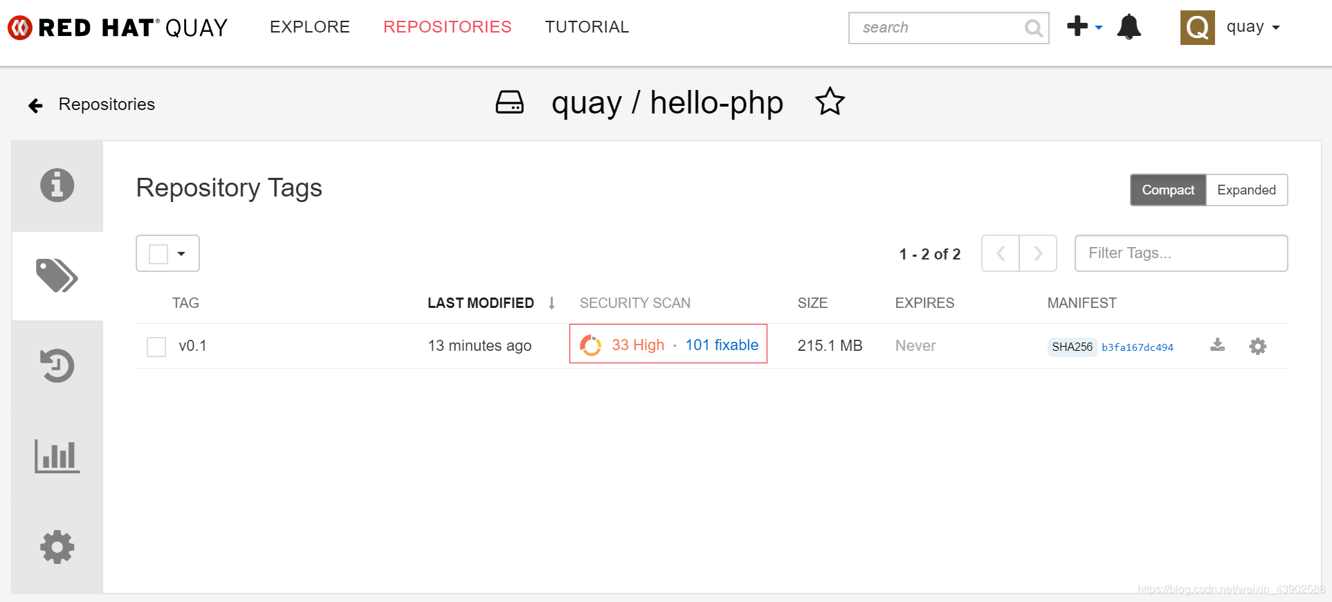The height and width of the screenshot is (602, 1332).
Task: Sort by LAST MODIFIED column
Action: 481,303
